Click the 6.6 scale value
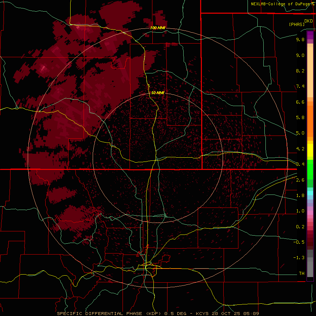This screenshot has height=316, width=316. pyautogui.click(x=300, y=102)
